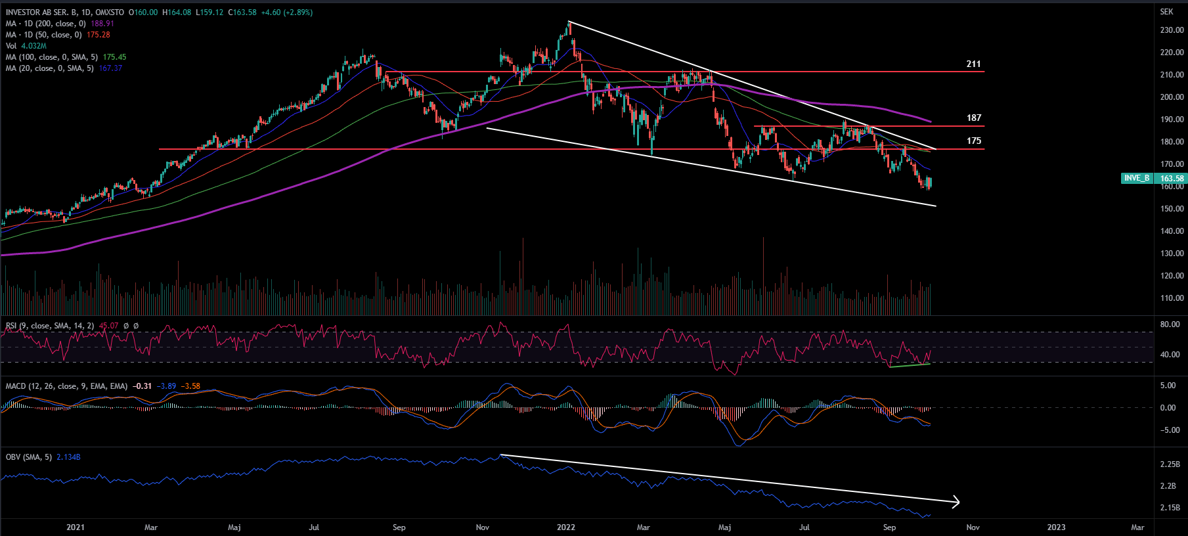1188x536 pixels.
Task: Select the MA 100 SMA indicator legend
Action: (53, 57)
